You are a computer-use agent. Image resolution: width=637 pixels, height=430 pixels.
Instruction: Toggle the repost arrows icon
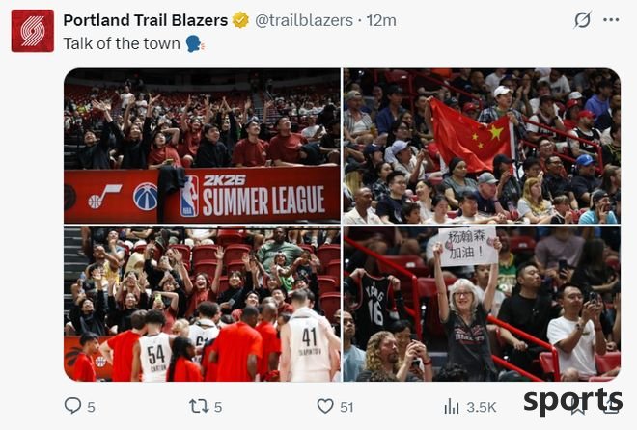[x=199, y=406]
